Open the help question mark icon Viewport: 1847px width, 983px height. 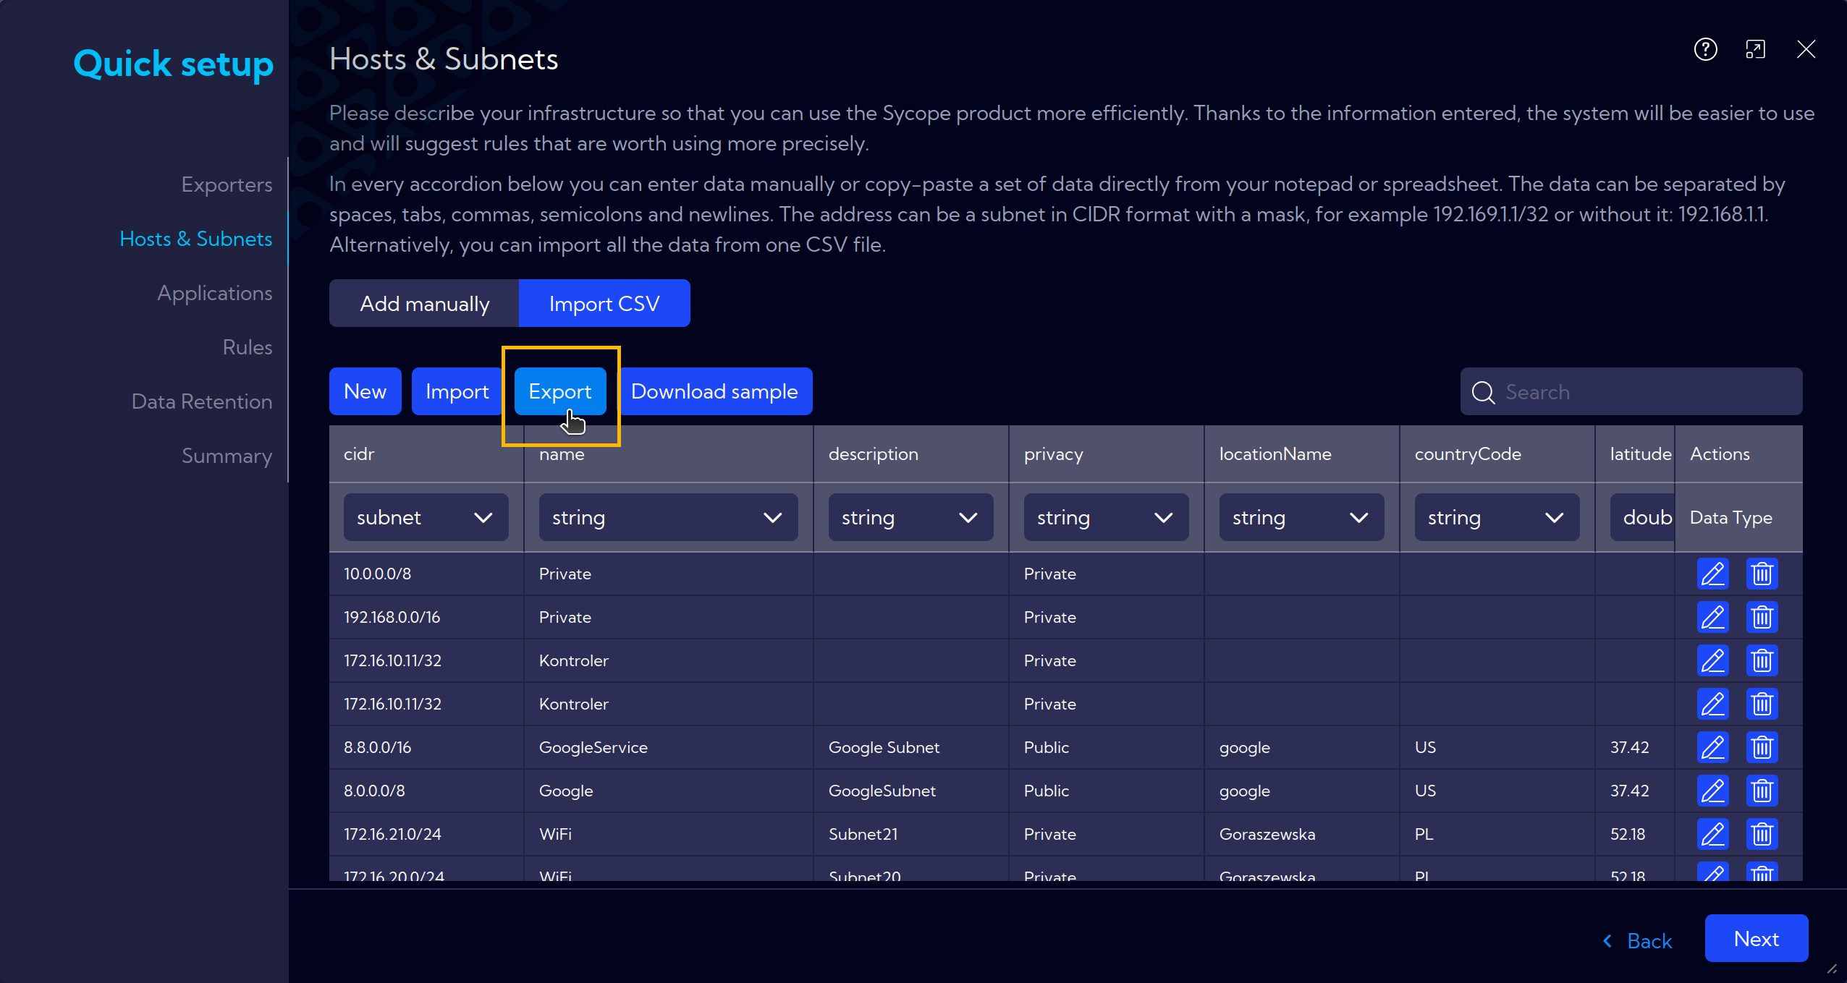tap(1705, 49)
